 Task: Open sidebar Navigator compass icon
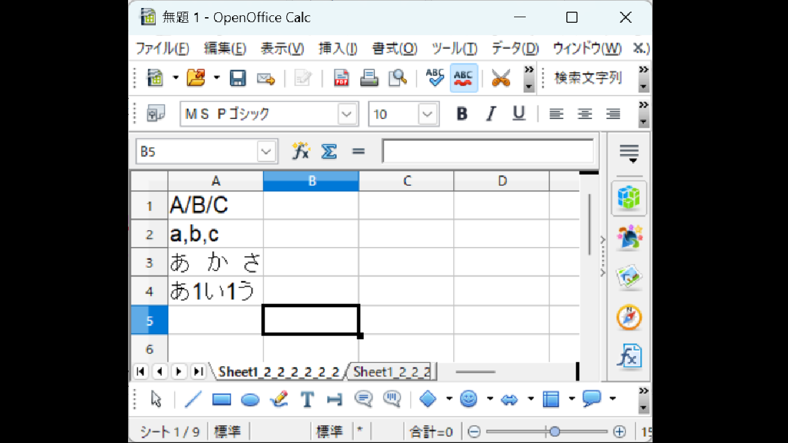[629, 317]
